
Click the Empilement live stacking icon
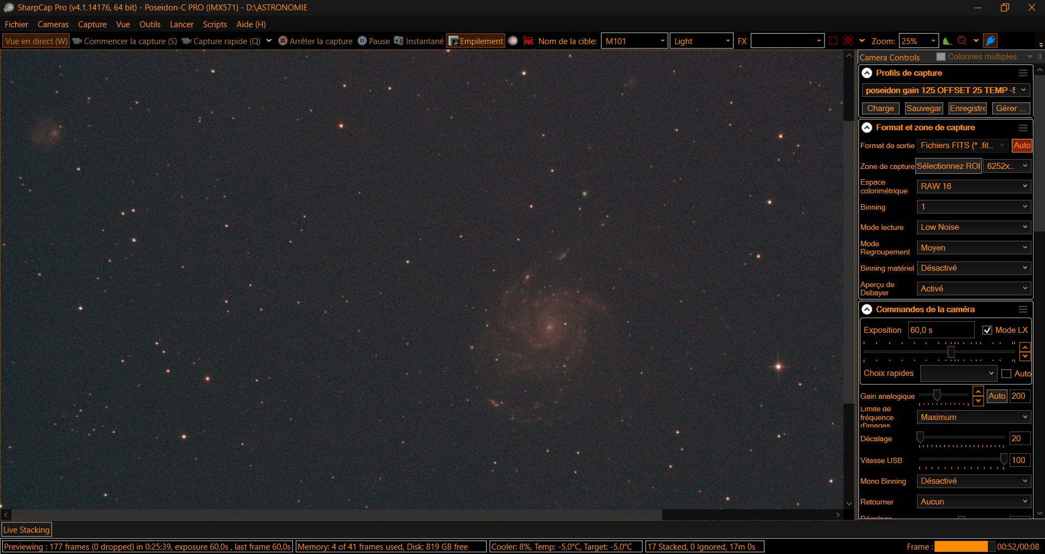pos(454,41)
